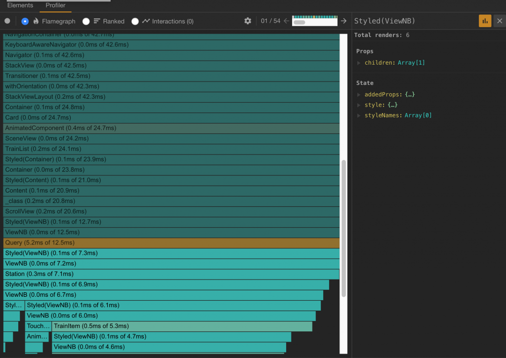Expand the styleNames Array[0] state

click(x=359, y=116)
